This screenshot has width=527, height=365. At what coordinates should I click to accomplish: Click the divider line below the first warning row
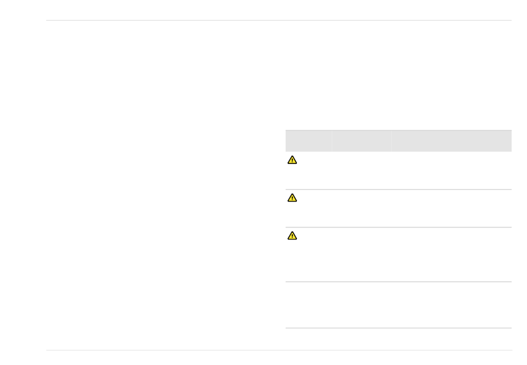(399, 189)
